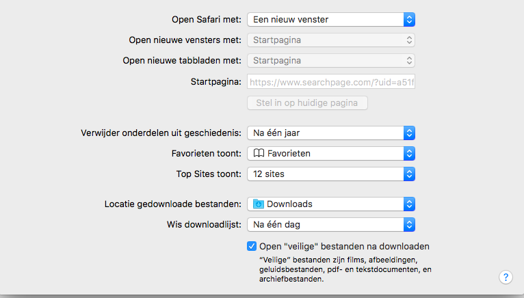Screen dimensions: 524x298
Task: Open the "Open nieuwe vensters met" Startpagina dropdown
Action: 331,40
